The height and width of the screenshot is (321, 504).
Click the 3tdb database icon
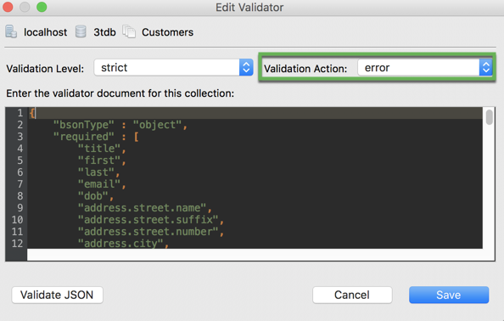pyautogui.click(x=81, y=31)
